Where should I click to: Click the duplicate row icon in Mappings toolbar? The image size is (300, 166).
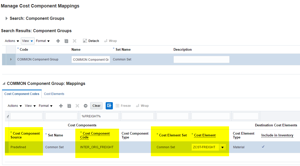tap(69, 106)
